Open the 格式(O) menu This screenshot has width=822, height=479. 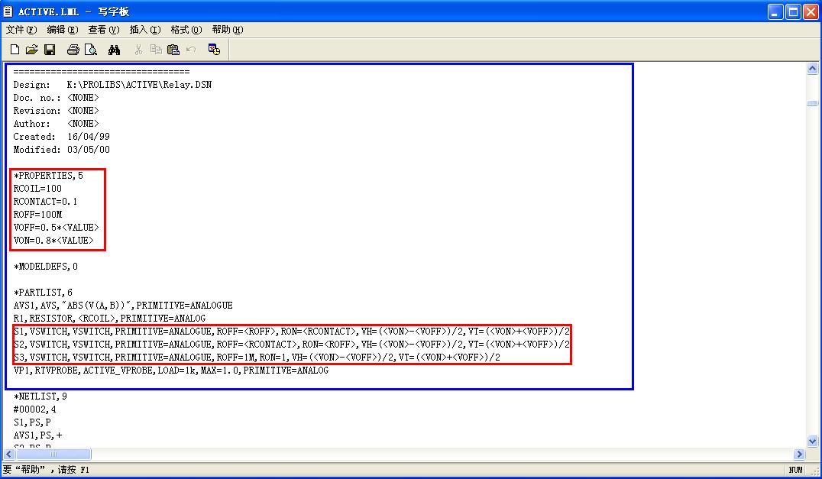point(186,30)
